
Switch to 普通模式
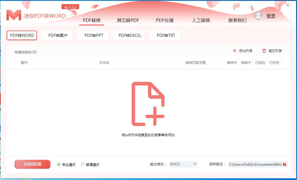83,165
